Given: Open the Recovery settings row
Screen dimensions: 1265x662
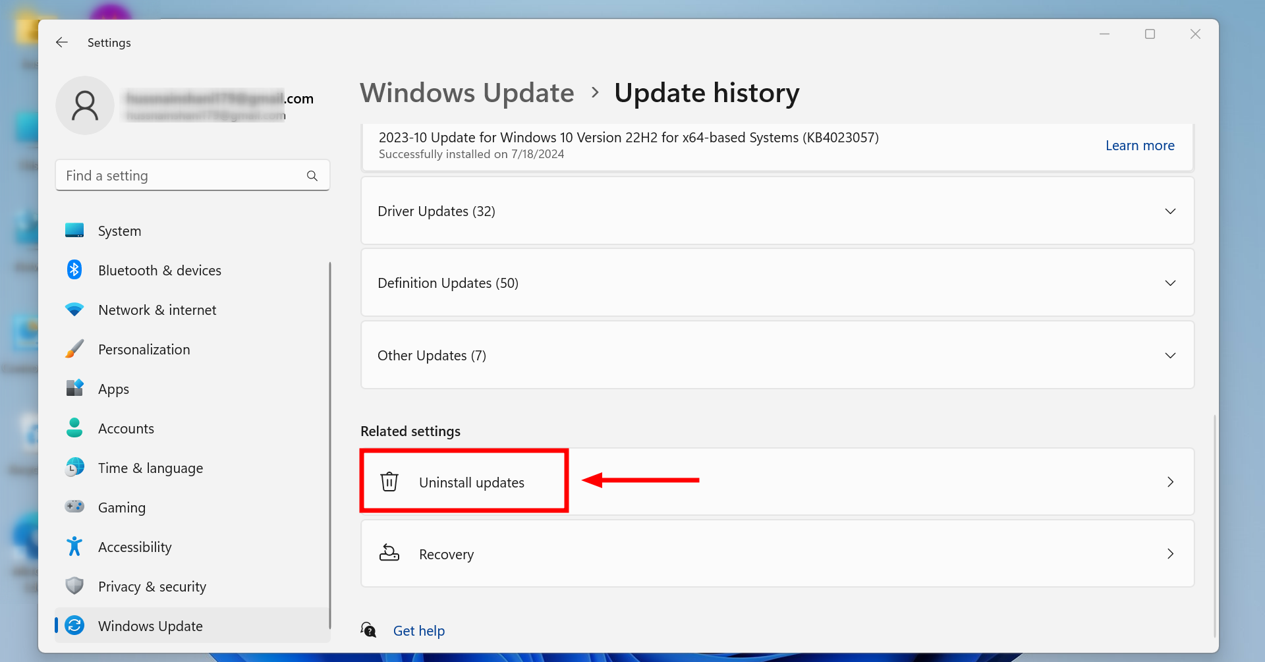Looking at the screenshot, I should (x=446, y=554).
